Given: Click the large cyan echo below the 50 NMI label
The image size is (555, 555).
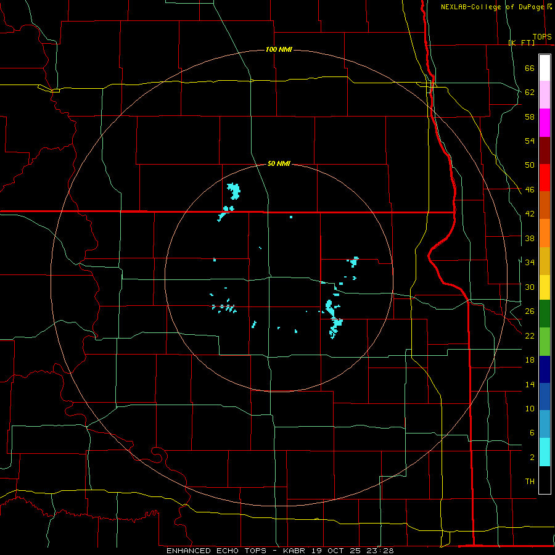Looking at the screenshot, I should pos(234,191).
